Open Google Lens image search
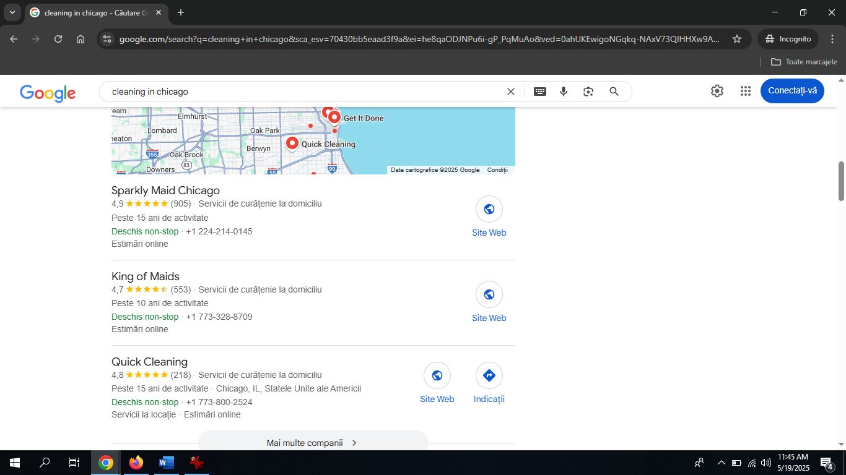 587,91
